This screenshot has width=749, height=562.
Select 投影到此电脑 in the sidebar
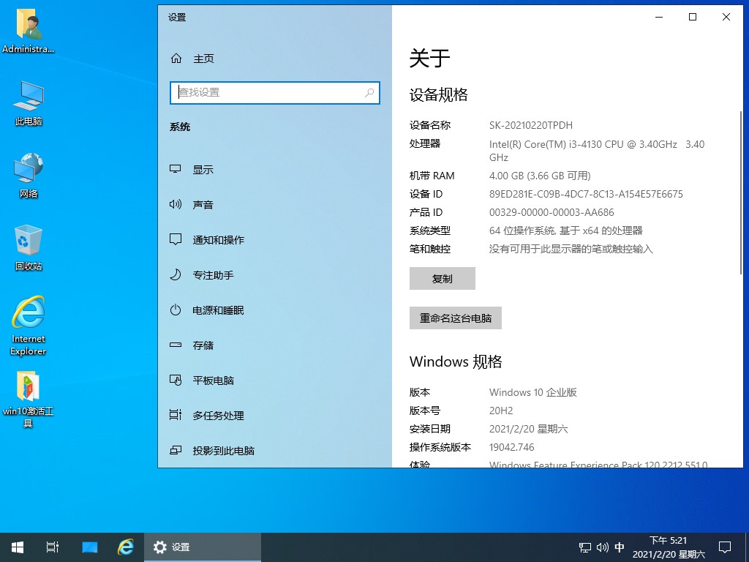[224, 451]
